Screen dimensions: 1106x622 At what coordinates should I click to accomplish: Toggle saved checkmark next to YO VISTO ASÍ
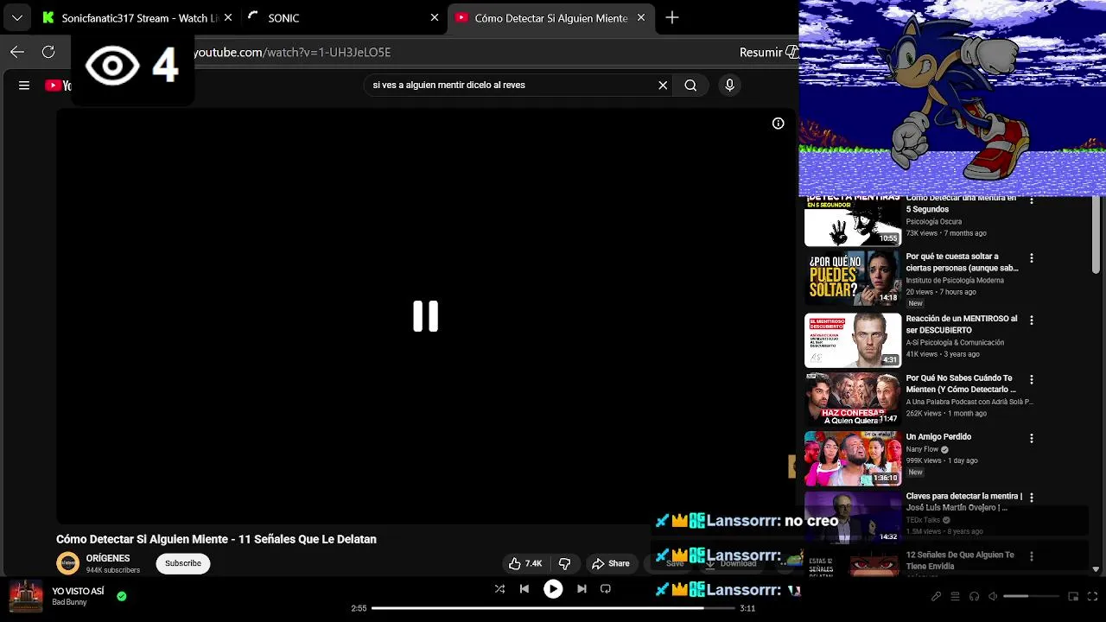point(122,596)
